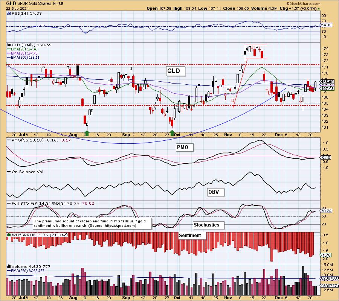This screenshot has width=339, height=301.
Task: Select the Close 168.59 header value
Action: tap(236, 8)
